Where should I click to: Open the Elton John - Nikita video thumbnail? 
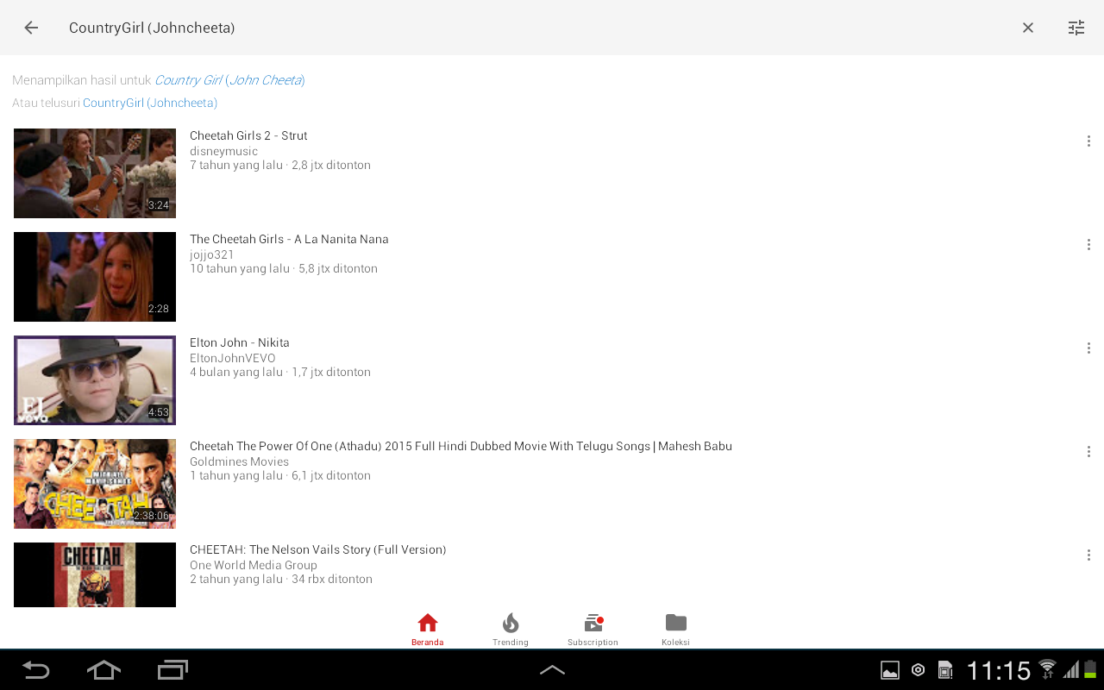pos(95,380)
